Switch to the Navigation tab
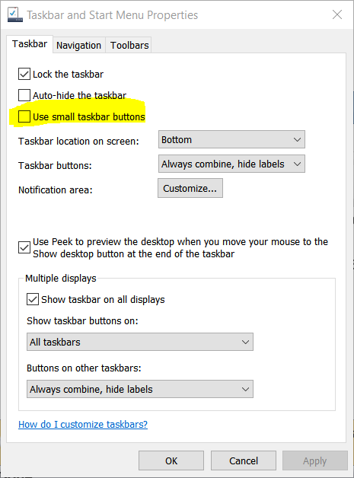The width and height of the screenshot is (354, 478). click(x=78, y=45)
